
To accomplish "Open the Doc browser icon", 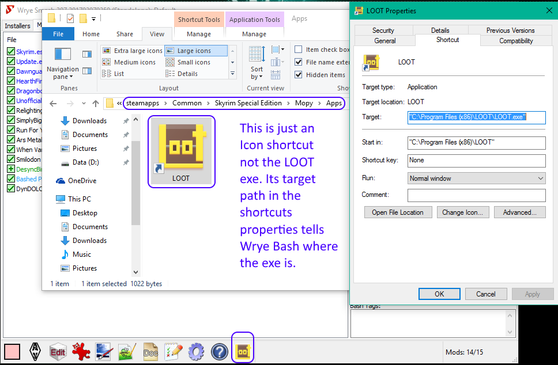I will tap(150, 351).
